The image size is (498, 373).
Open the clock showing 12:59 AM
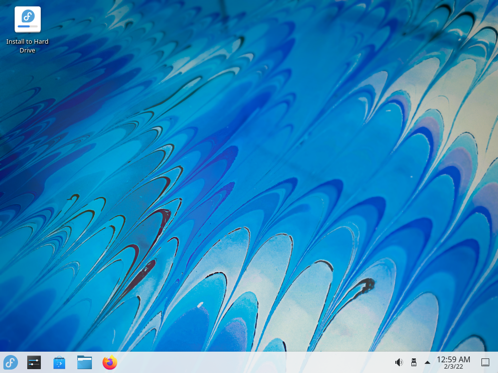point(453,359)
